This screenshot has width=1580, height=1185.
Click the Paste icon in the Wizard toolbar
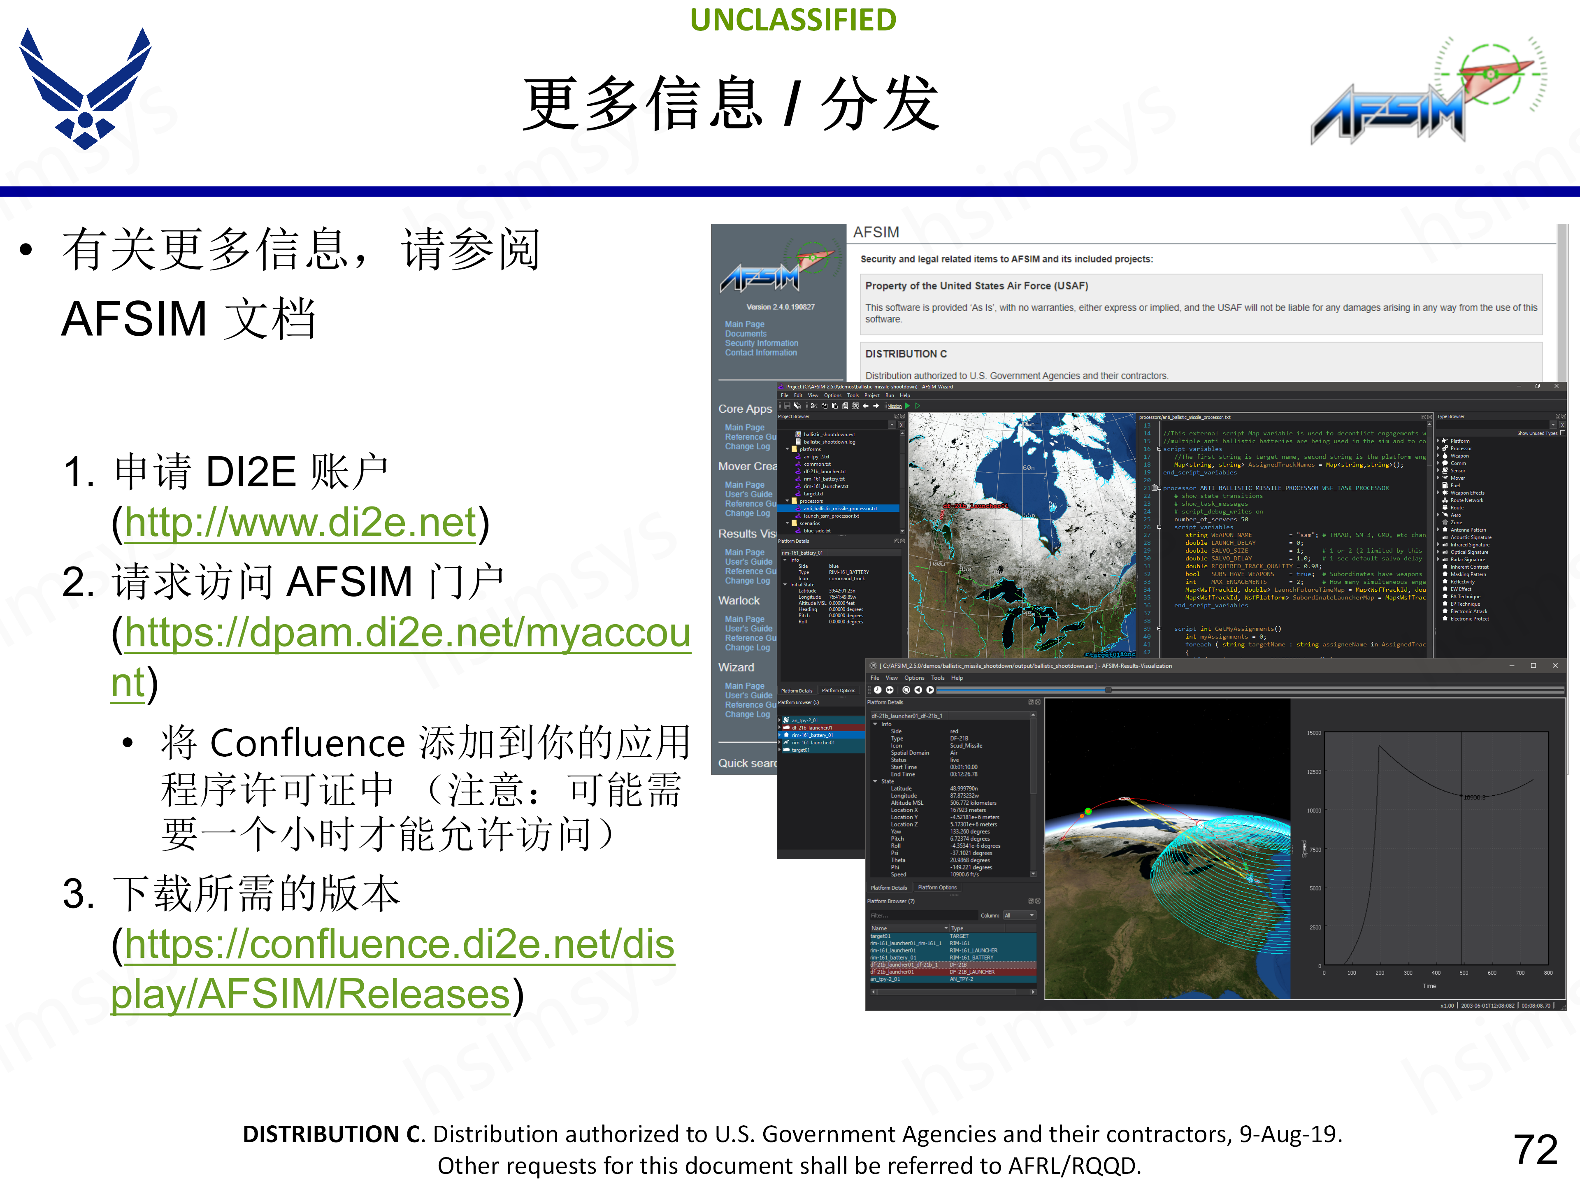point(835,406)
